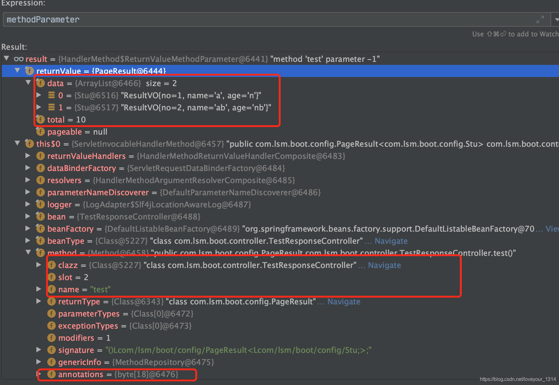Collapse the returnValue node
Image resolution: width=559 pixels, height=385 pixels.
click(17, 70)
